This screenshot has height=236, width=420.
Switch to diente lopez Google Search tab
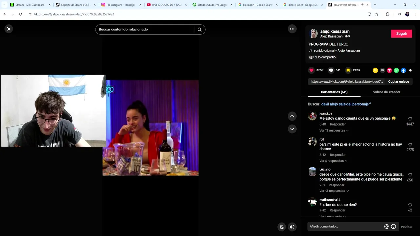(x=303, y=5)
